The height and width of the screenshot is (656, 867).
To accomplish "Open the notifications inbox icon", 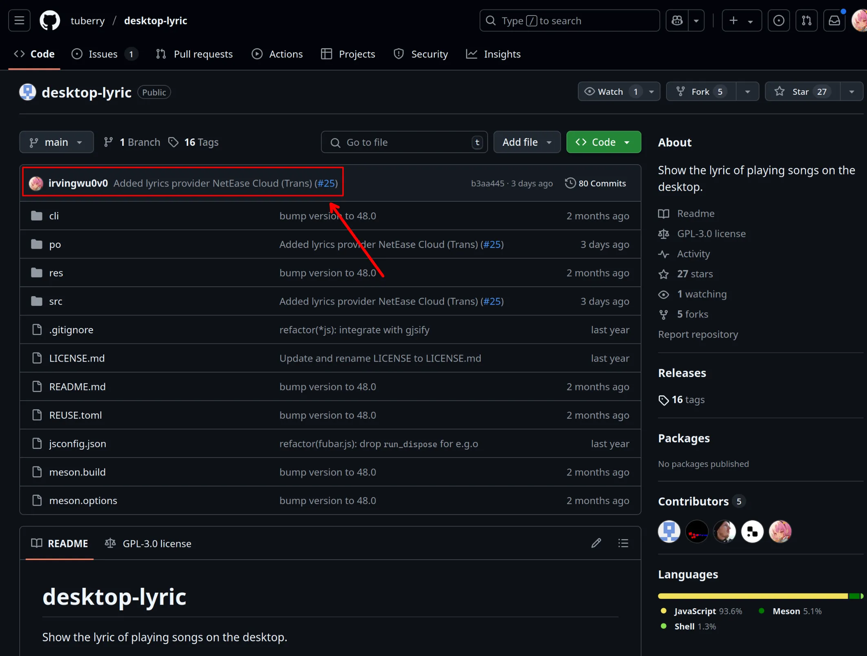I will 834,20.
